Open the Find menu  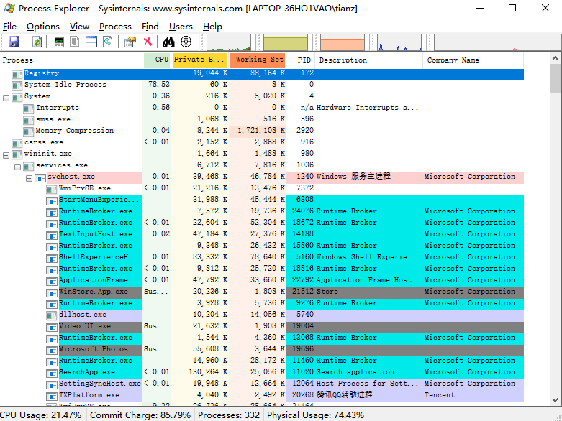pos(150,27)
